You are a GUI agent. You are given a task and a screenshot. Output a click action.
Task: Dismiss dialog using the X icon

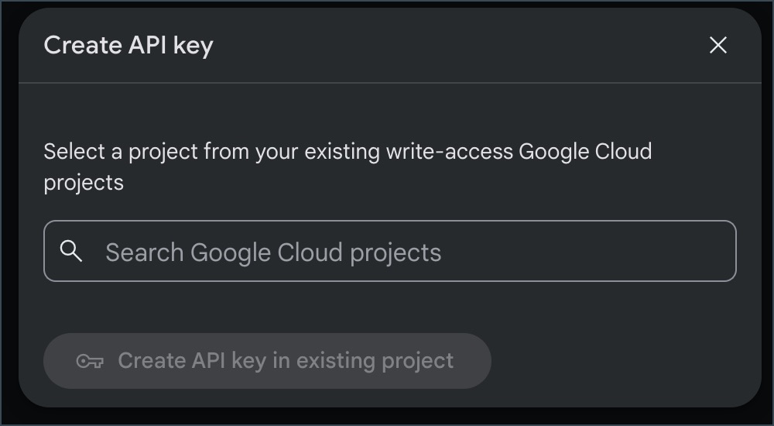pyautogui.click(x=717, y=45)
